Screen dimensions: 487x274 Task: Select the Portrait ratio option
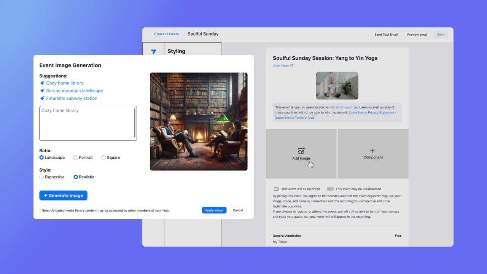point(76,158)
